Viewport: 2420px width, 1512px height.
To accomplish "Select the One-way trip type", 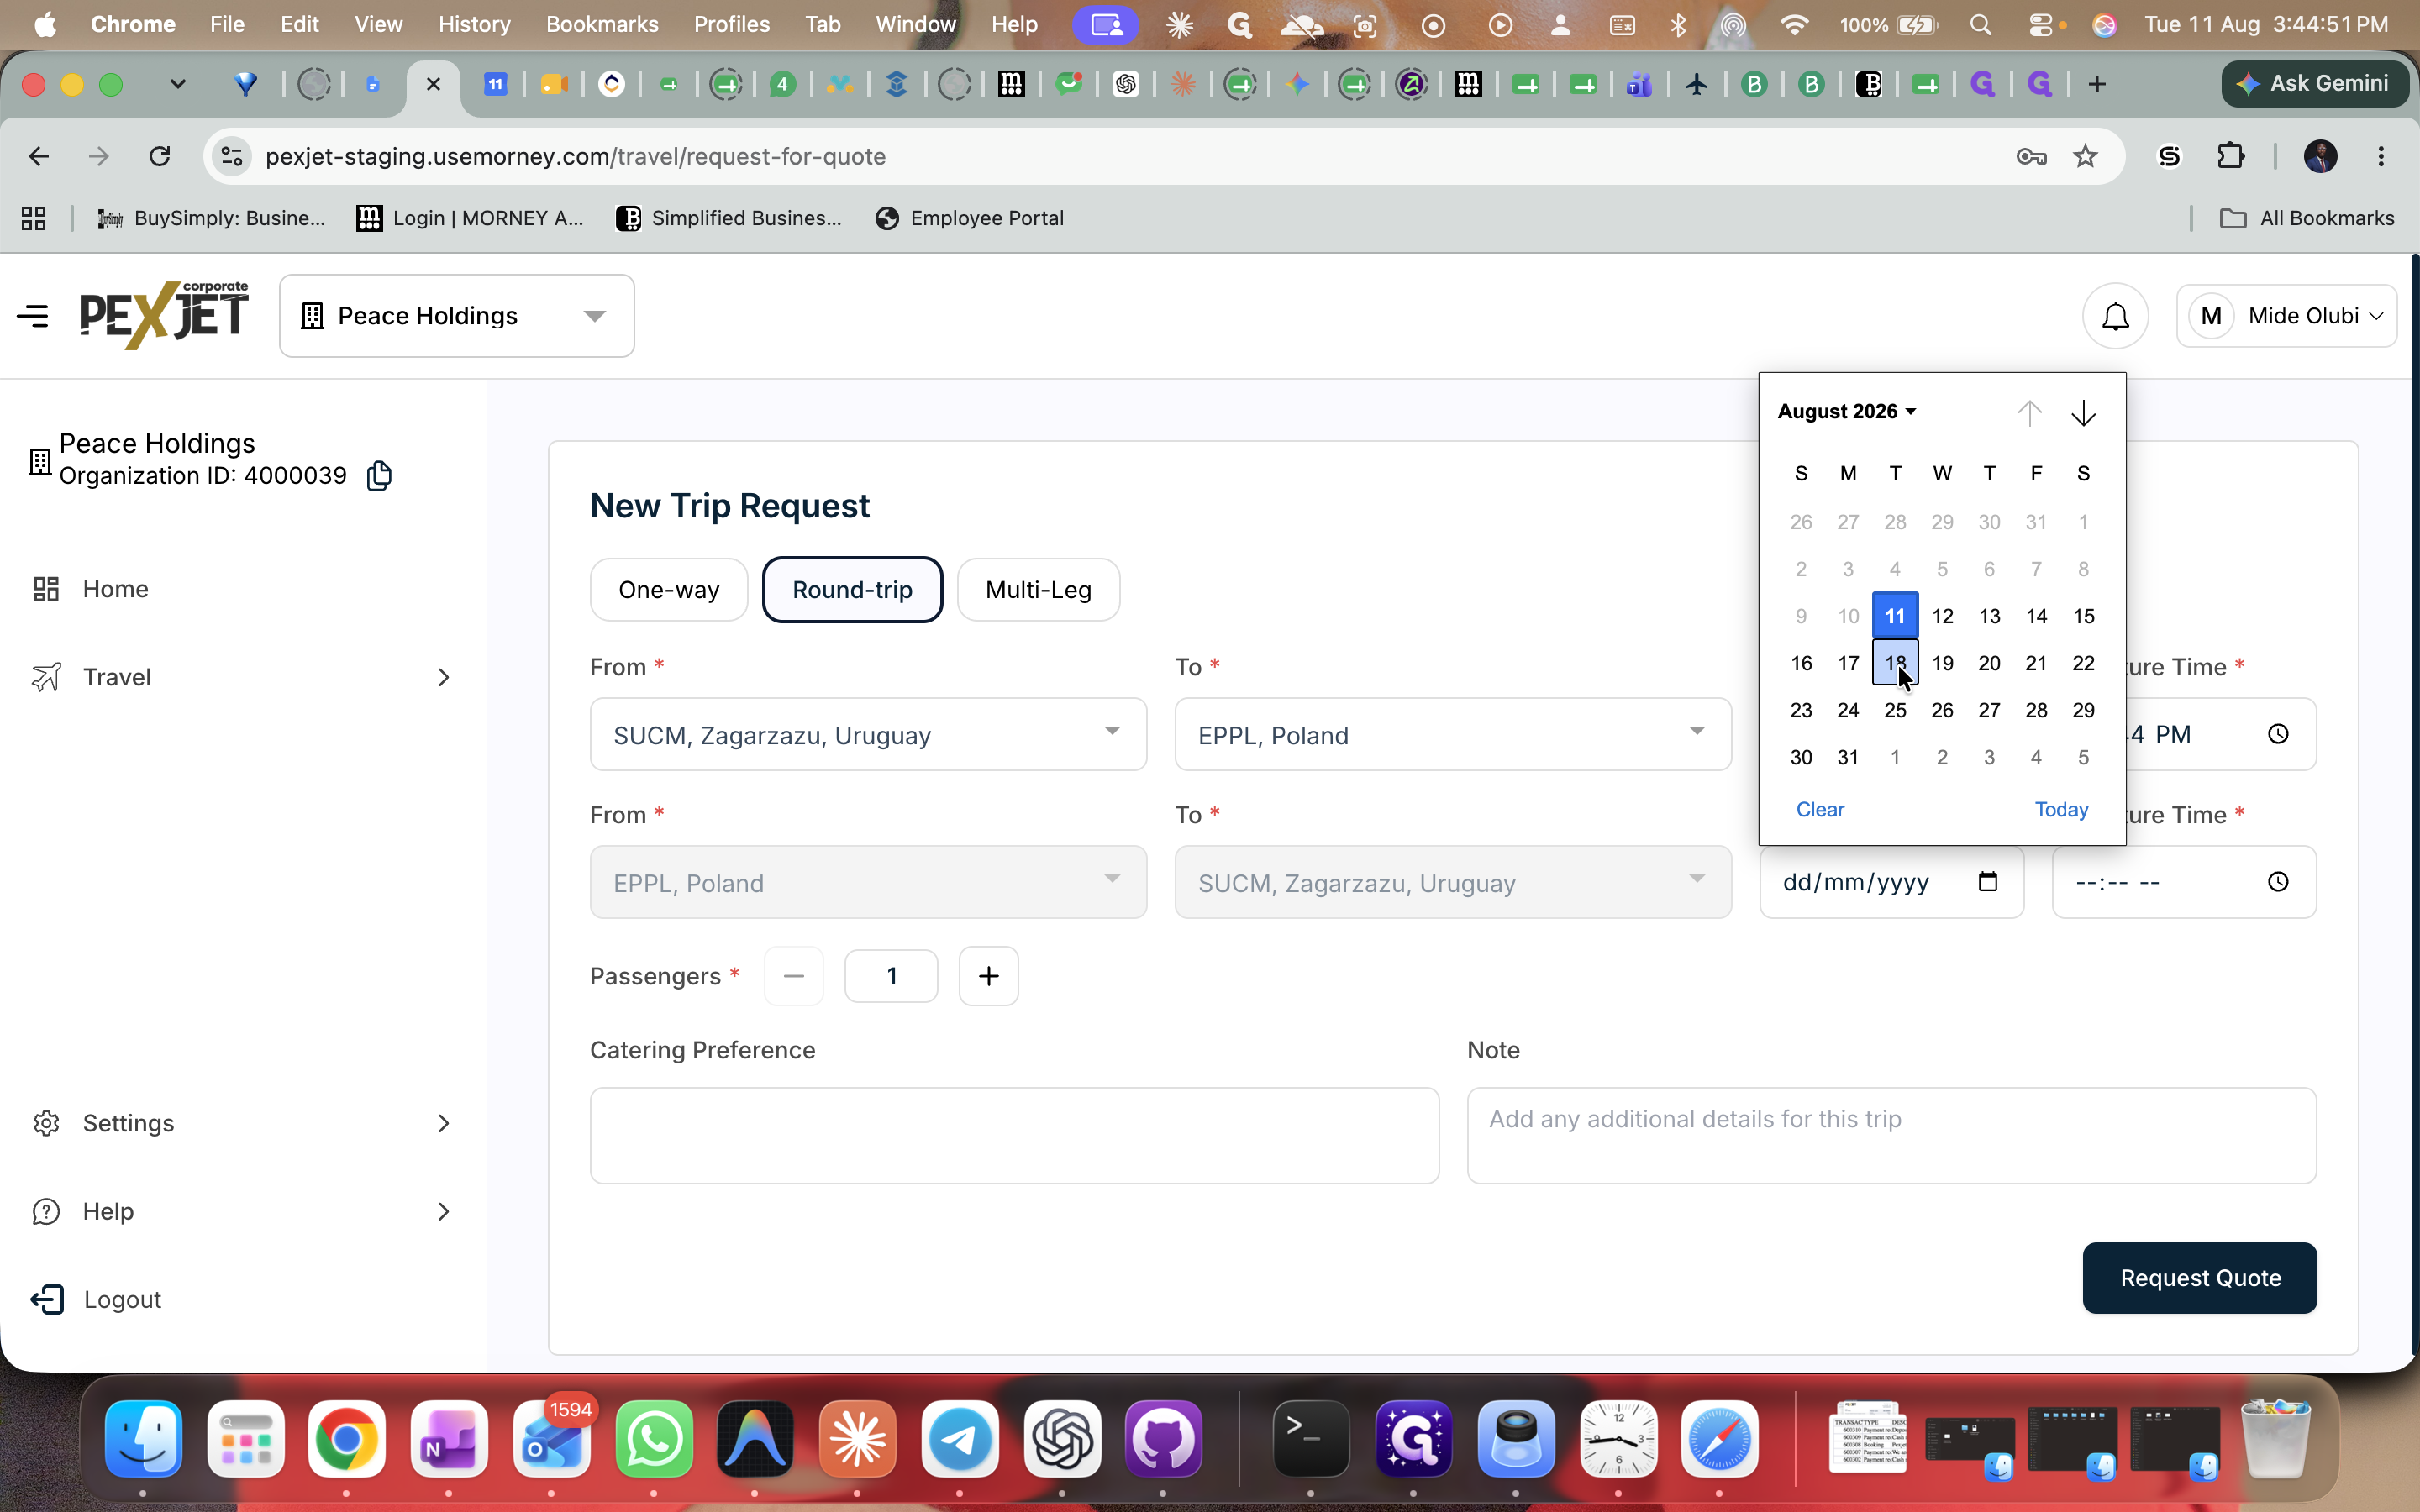I will (669, 590).
